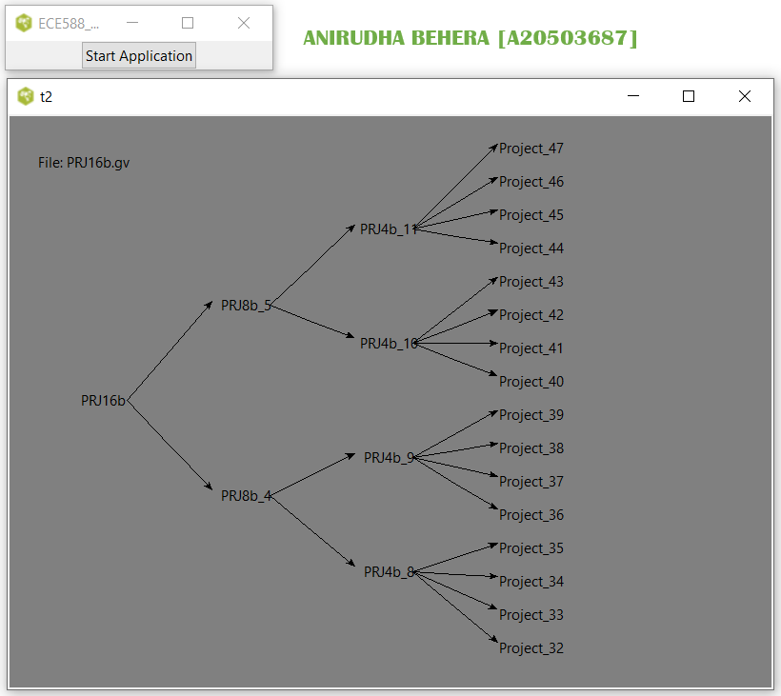Click the PRJ4b_9 graph node
The image size is (781, 696).
click(389, 458)
